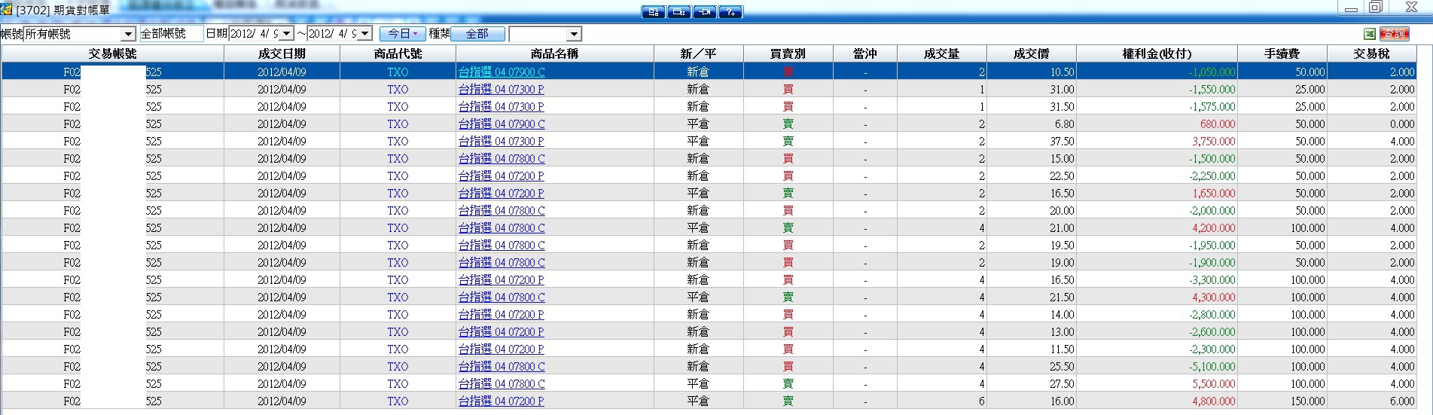1433x415 pixels.
Task: Open 台指選 04 07900 C link at price 10.50
Action: [x=502, y=72]
